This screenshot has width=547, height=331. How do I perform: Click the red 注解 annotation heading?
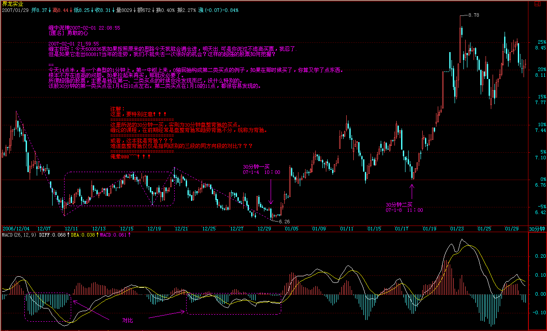coord(118,109)
